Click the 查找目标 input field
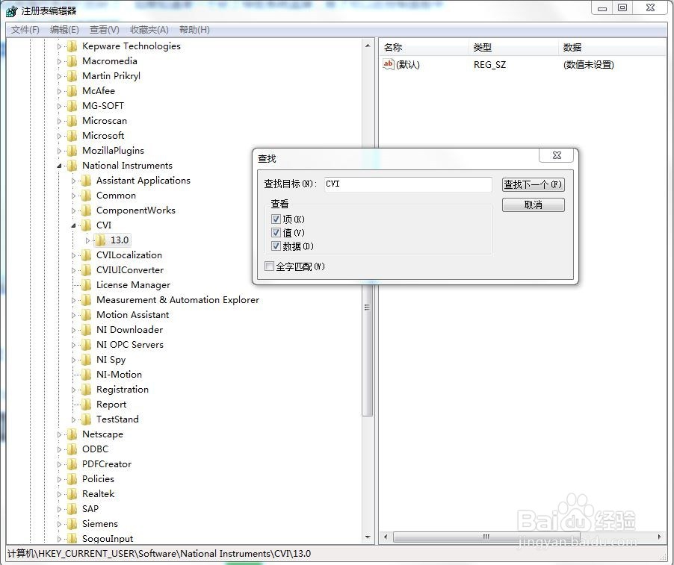 point(408,184)
